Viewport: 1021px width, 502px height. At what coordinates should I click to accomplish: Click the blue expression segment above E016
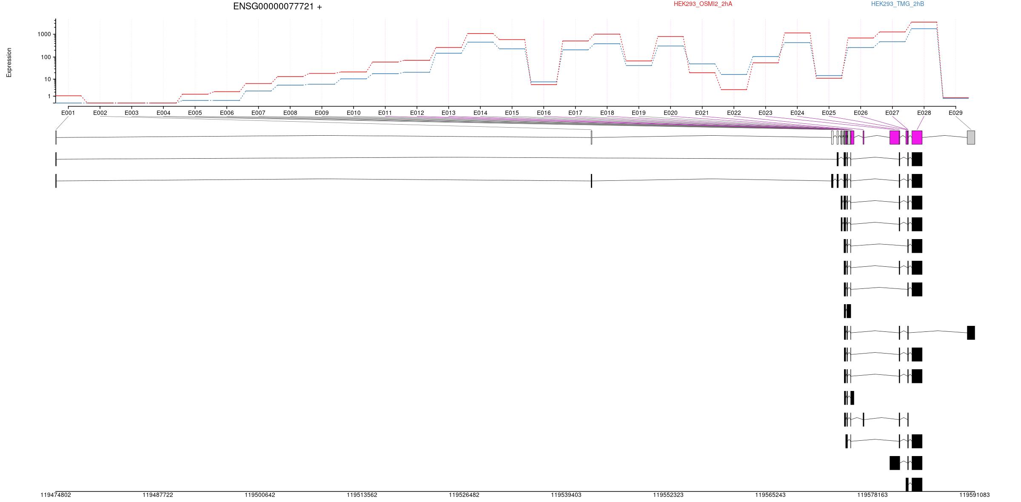point(544,82)
